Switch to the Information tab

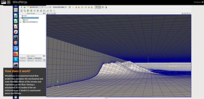click(38, 58)
